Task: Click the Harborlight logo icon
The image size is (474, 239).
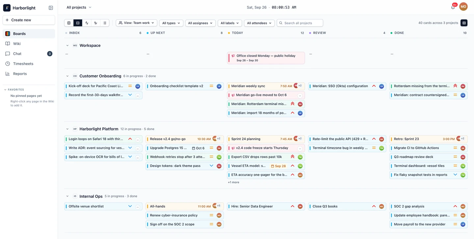Action: [7, 8]
